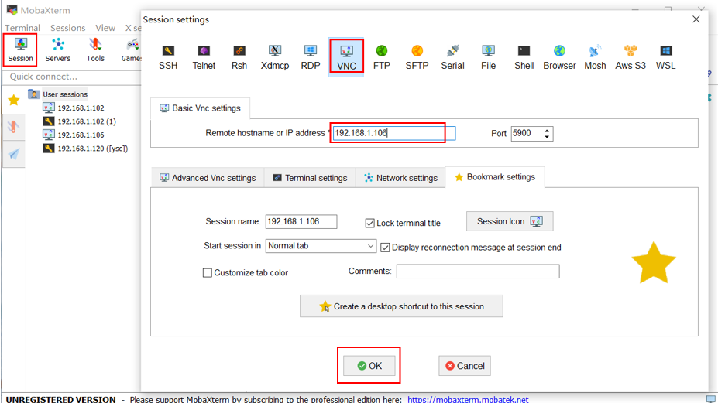Screen dimensions: 718x403
Task: Select the User sessions folder
Action: (58, 94)
